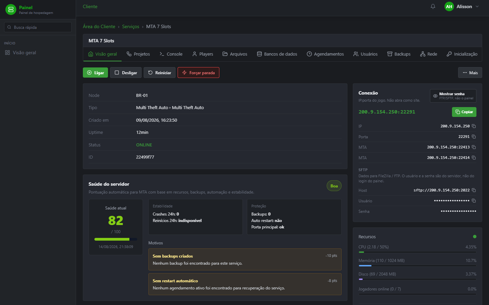This screenshot has height=305, width=489.
Task: Click the hidden Senha dots value
Action: pos(458,211)
